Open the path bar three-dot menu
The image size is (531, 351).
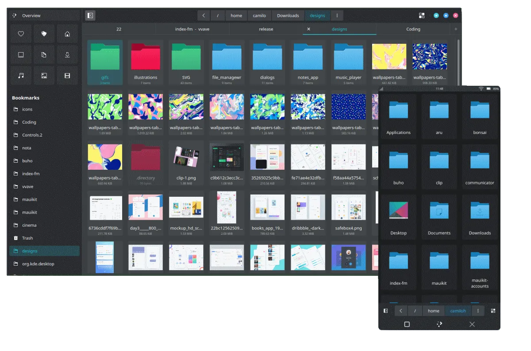coord(337,15)
